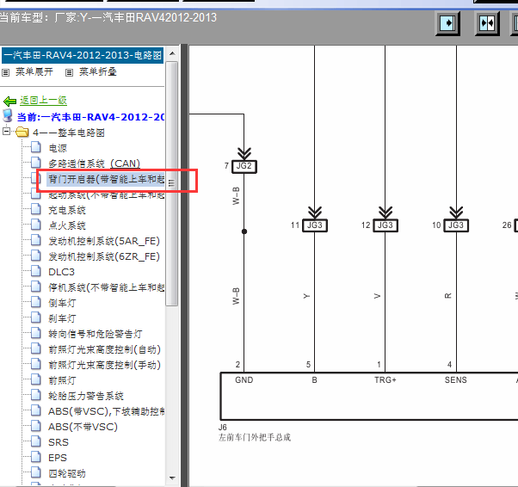Open 倒车灯 diagram
This screenshot has height=487, width=518.
62,303
